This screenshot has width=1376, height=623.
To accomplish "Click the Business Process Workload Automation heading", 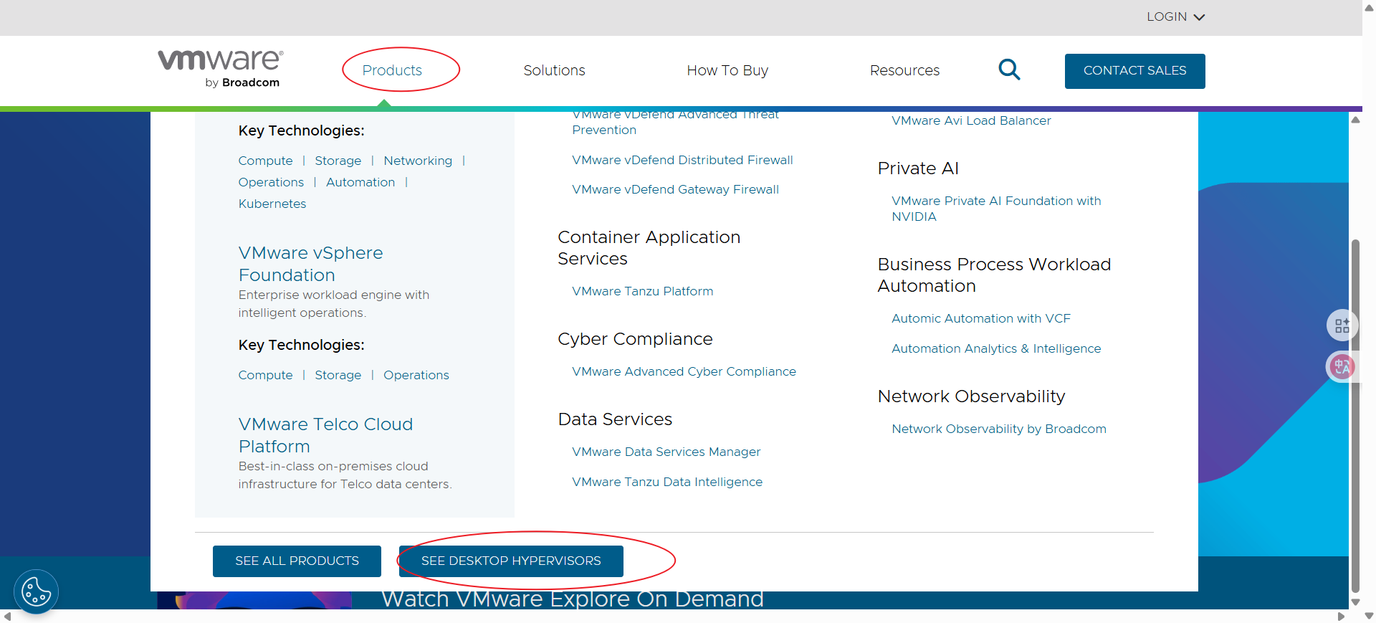I will [994, 275].
